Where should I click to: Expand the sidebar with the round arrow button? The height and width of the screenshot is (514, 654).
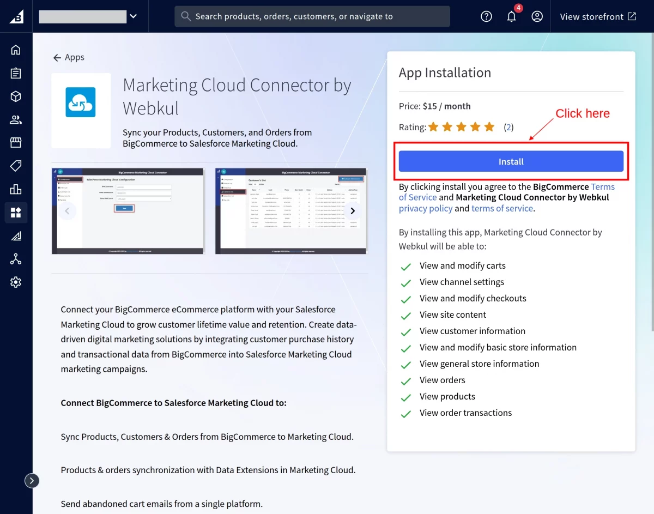coord(32,480)
